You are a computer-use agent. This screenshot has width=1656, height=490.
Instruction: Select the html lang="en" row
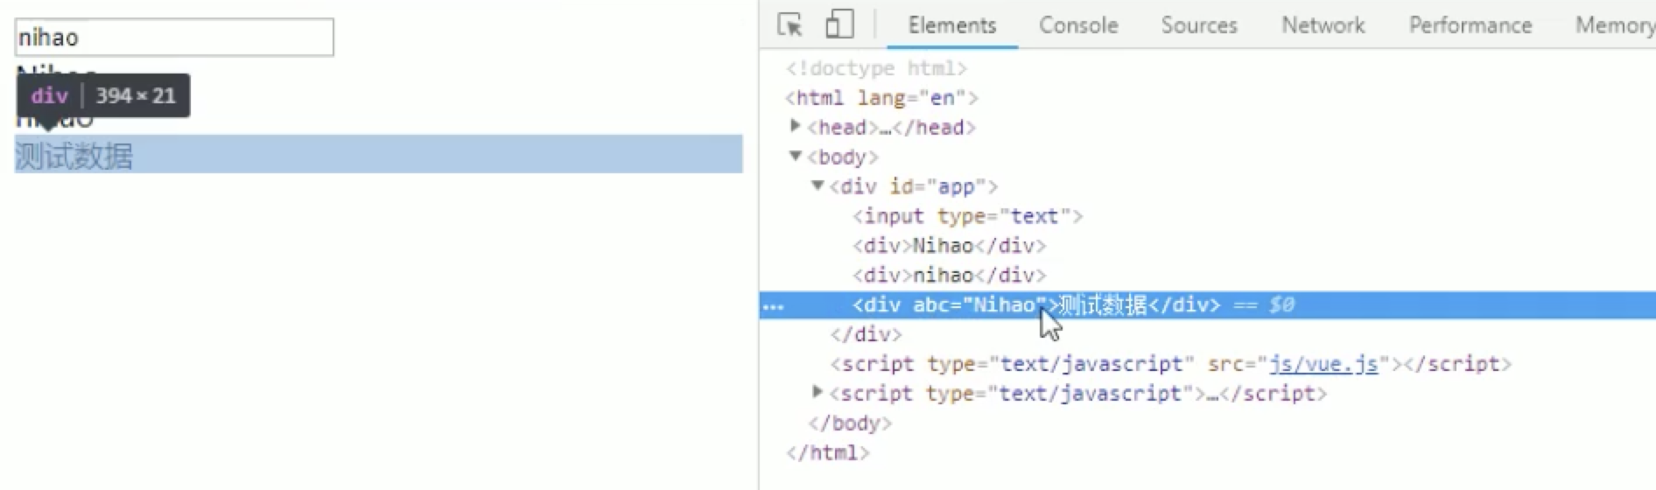coord(881,98)
